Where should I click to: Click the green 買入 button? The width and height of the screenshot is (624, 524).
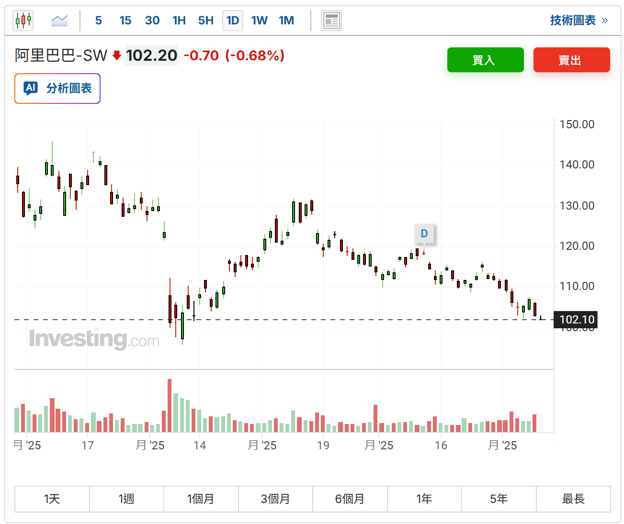point(486,60)
